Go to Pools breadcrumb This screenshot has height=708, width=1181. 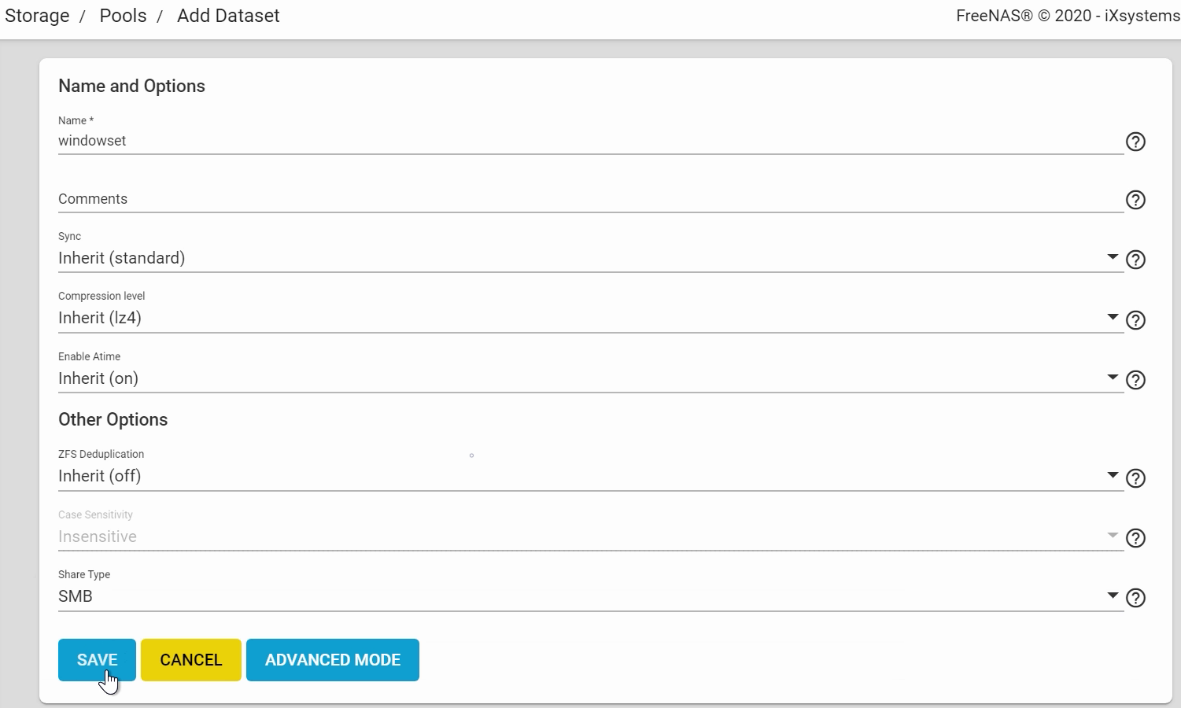[x=123, y=16]
